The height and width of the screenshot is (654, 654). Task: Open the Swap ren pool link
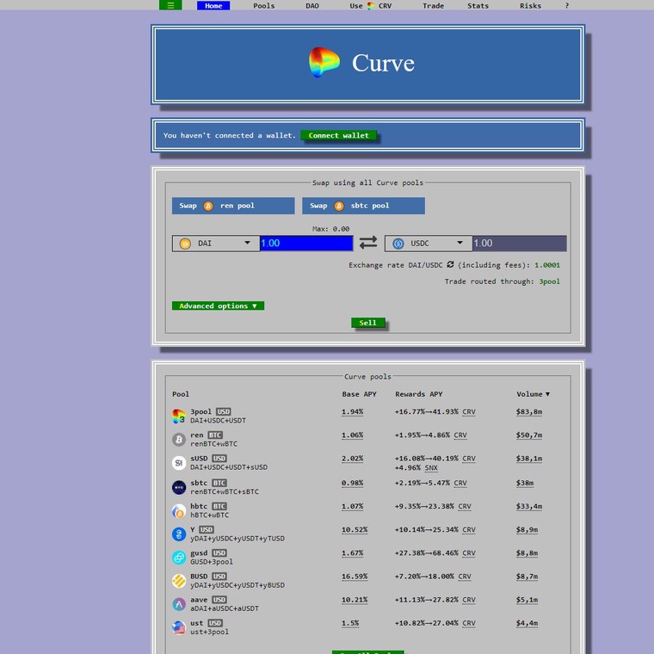pyautogui.click(x=232, y=206)
